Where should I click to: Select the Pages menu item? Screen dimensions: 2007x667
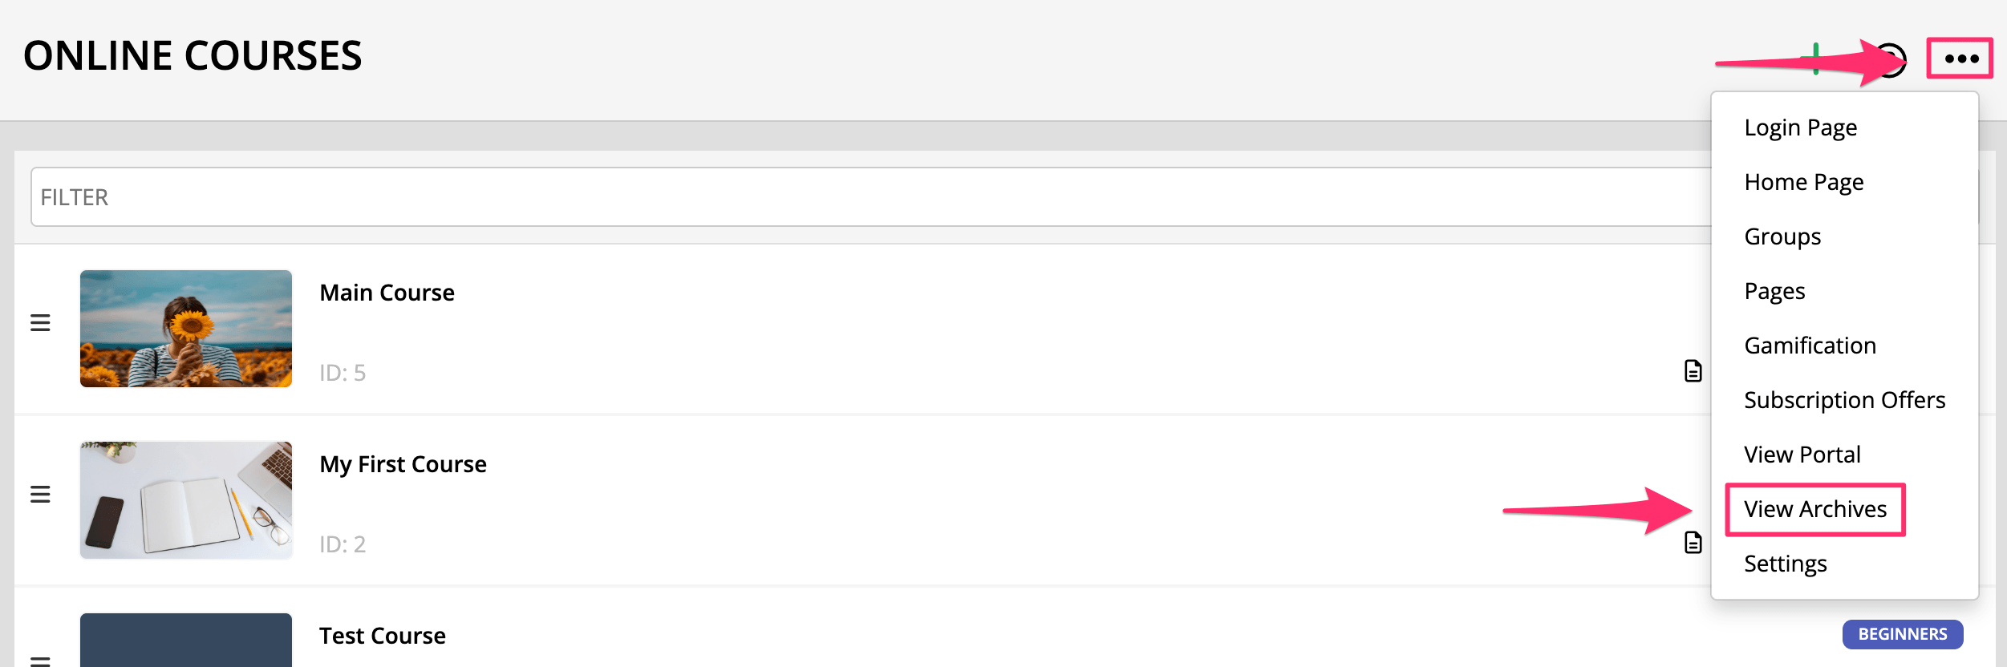point(1774,291)
